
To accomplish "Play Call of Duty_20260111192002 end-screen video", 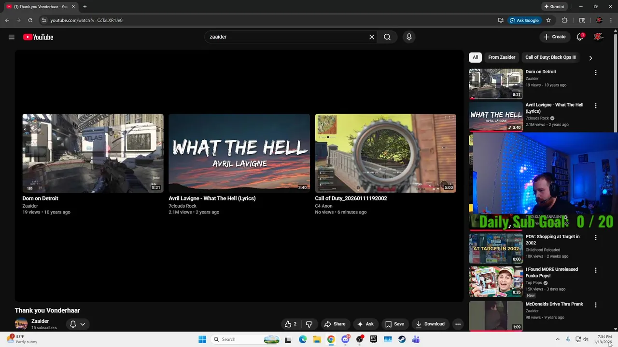I will coord(385,153).
